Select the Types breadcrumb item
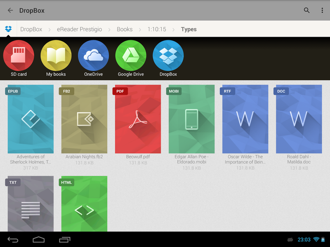 pyautogui.click(x=189, y=29)
